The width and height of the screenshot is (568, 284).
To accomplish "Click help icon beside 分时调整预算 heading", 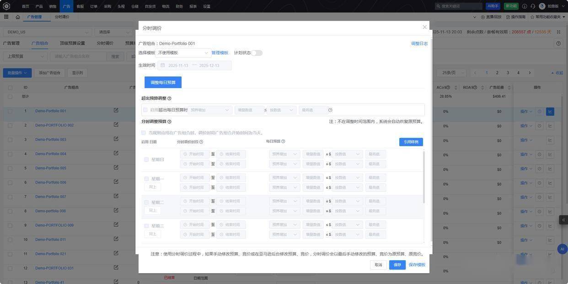I will pos(169,122).
